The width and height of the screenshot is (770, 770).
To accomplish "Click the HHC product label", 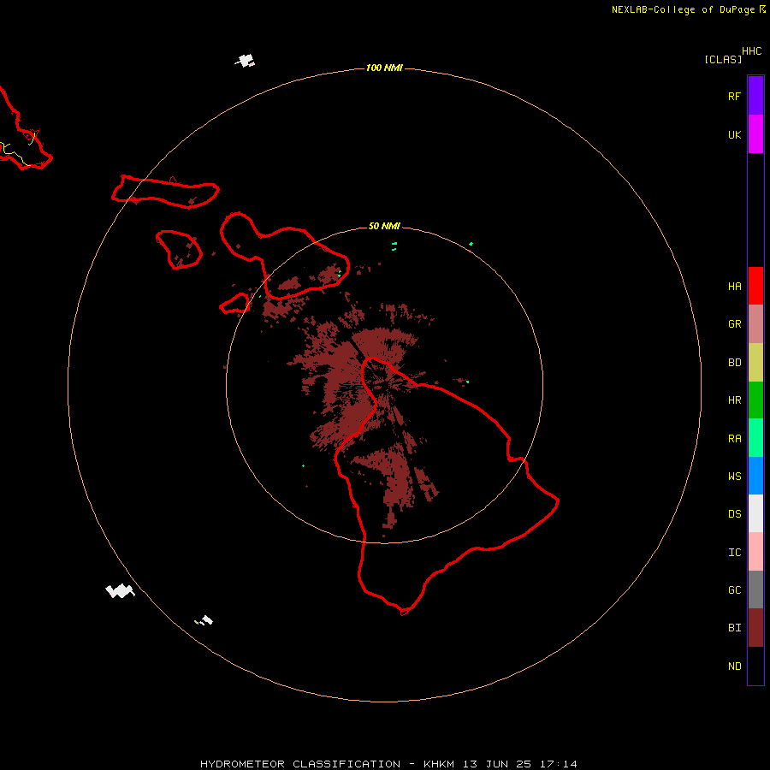I will tap(752, 51).
